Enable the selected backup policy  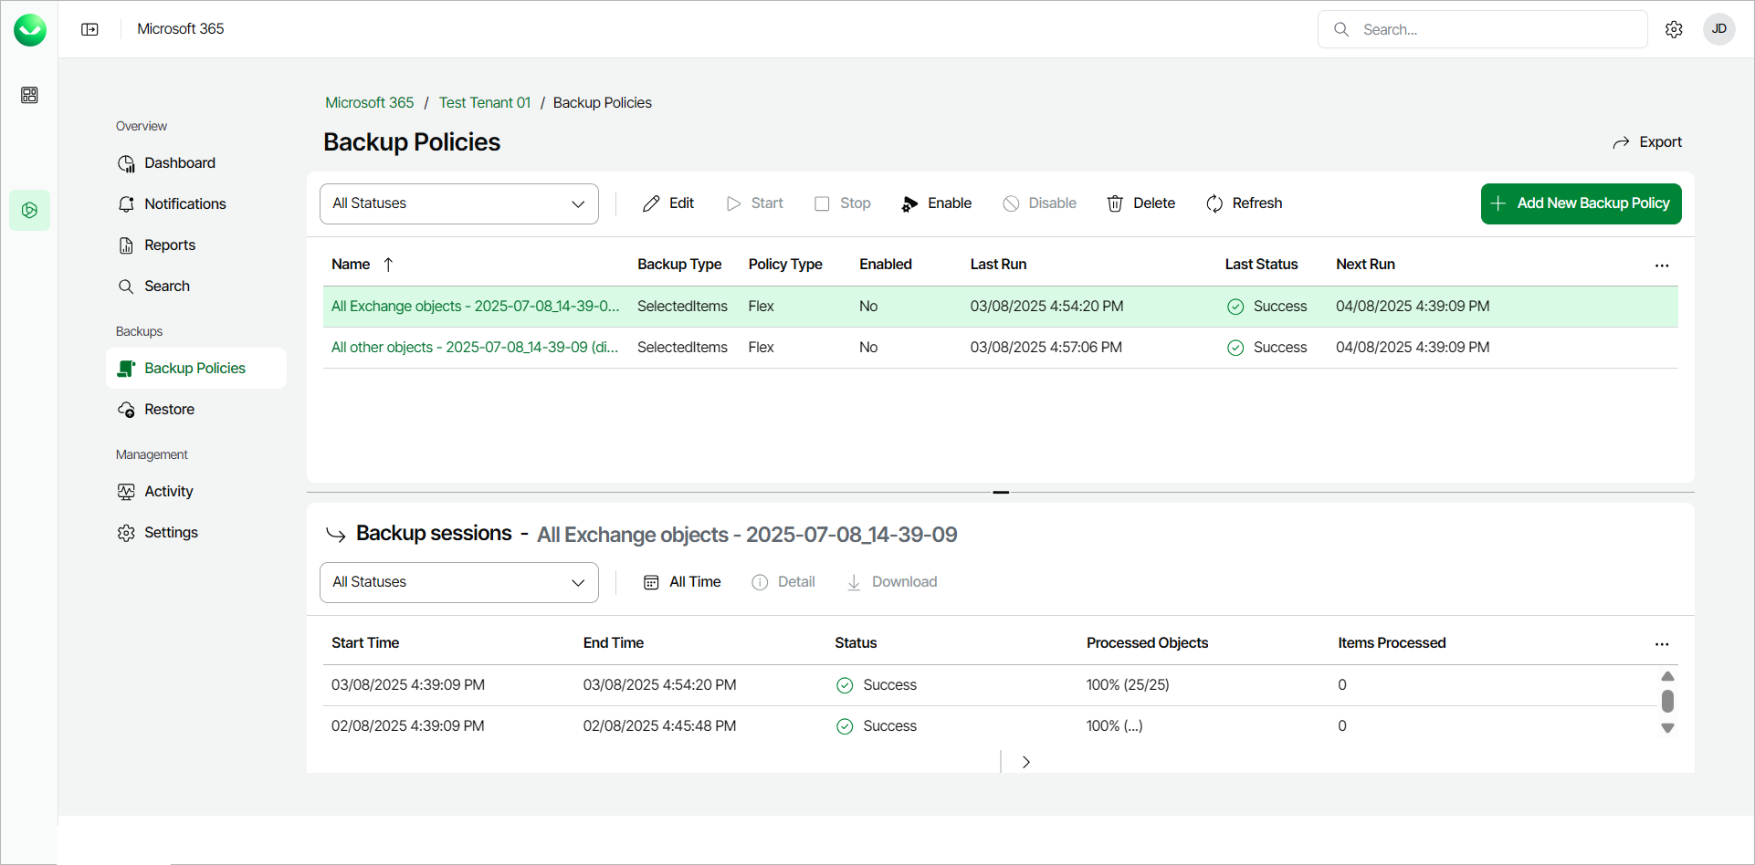[x=937, y=203]
